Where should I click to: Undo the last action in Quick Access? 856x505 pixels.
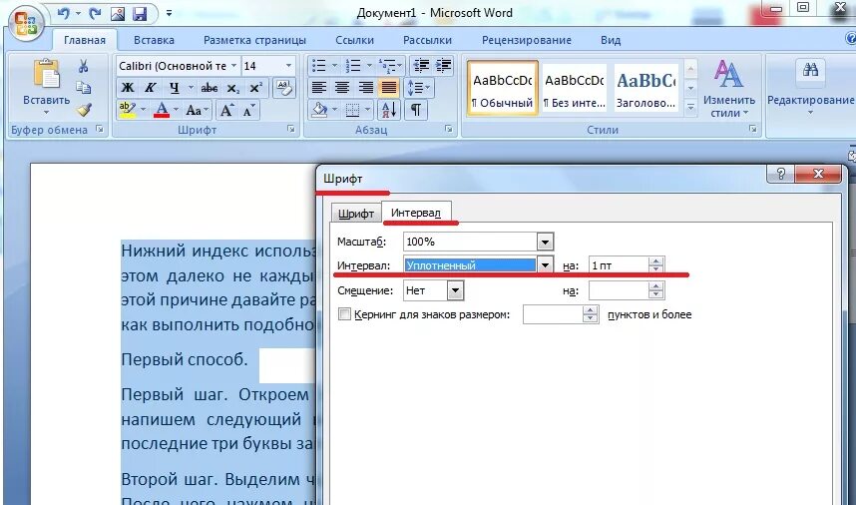click(64, 13)
